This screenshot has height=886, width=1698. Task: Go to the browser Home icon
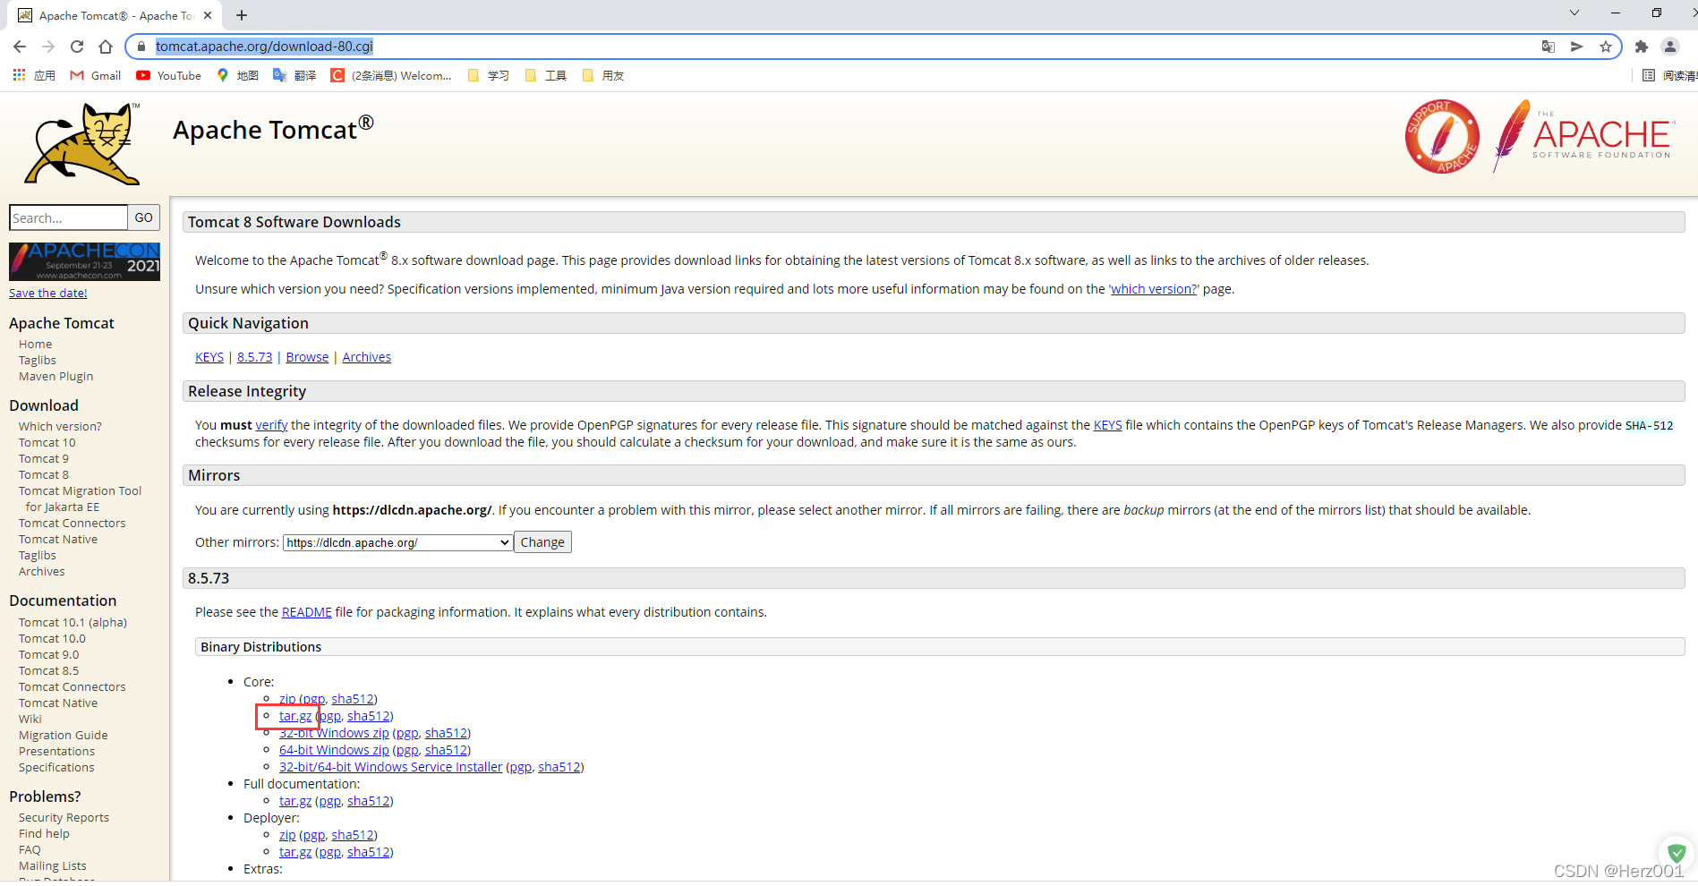(x=106, y=47)
